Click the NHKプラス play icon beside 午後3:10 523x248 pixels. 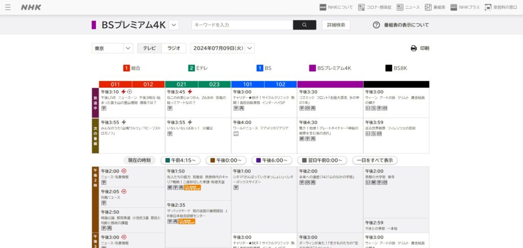[x=130, y=92]
